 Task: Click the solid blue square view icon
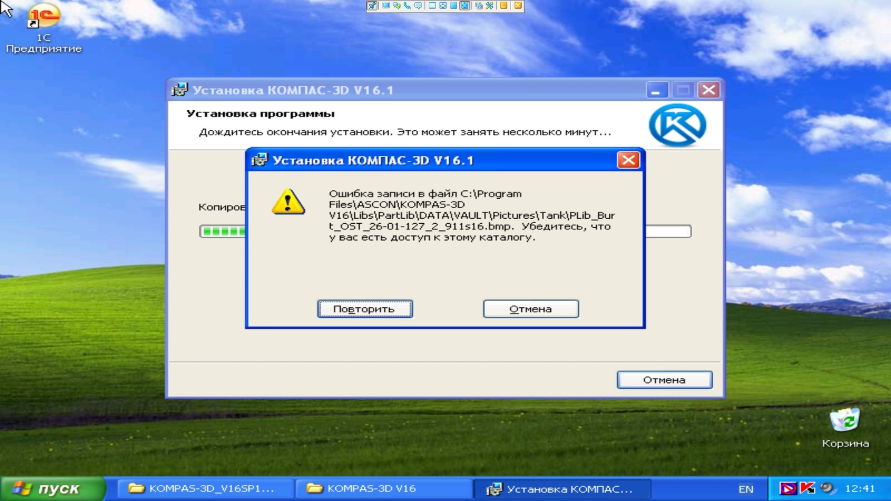(453, 6)
